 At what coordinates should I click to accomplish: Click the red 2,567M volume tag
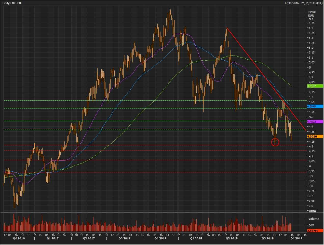point(315,230)
